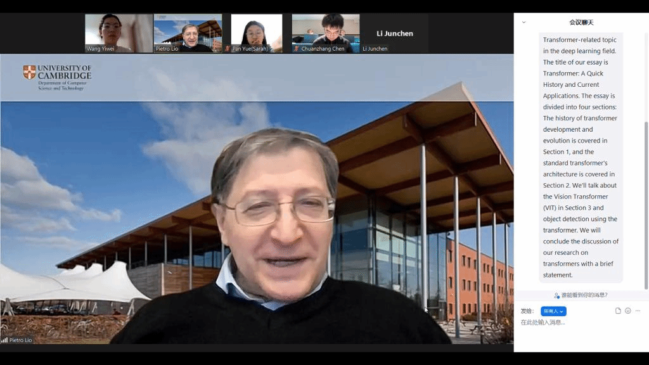This screenshot has width=649, height=365.
Task: Open the file attachment icon in chat
Action: click(x=618, y=311)
